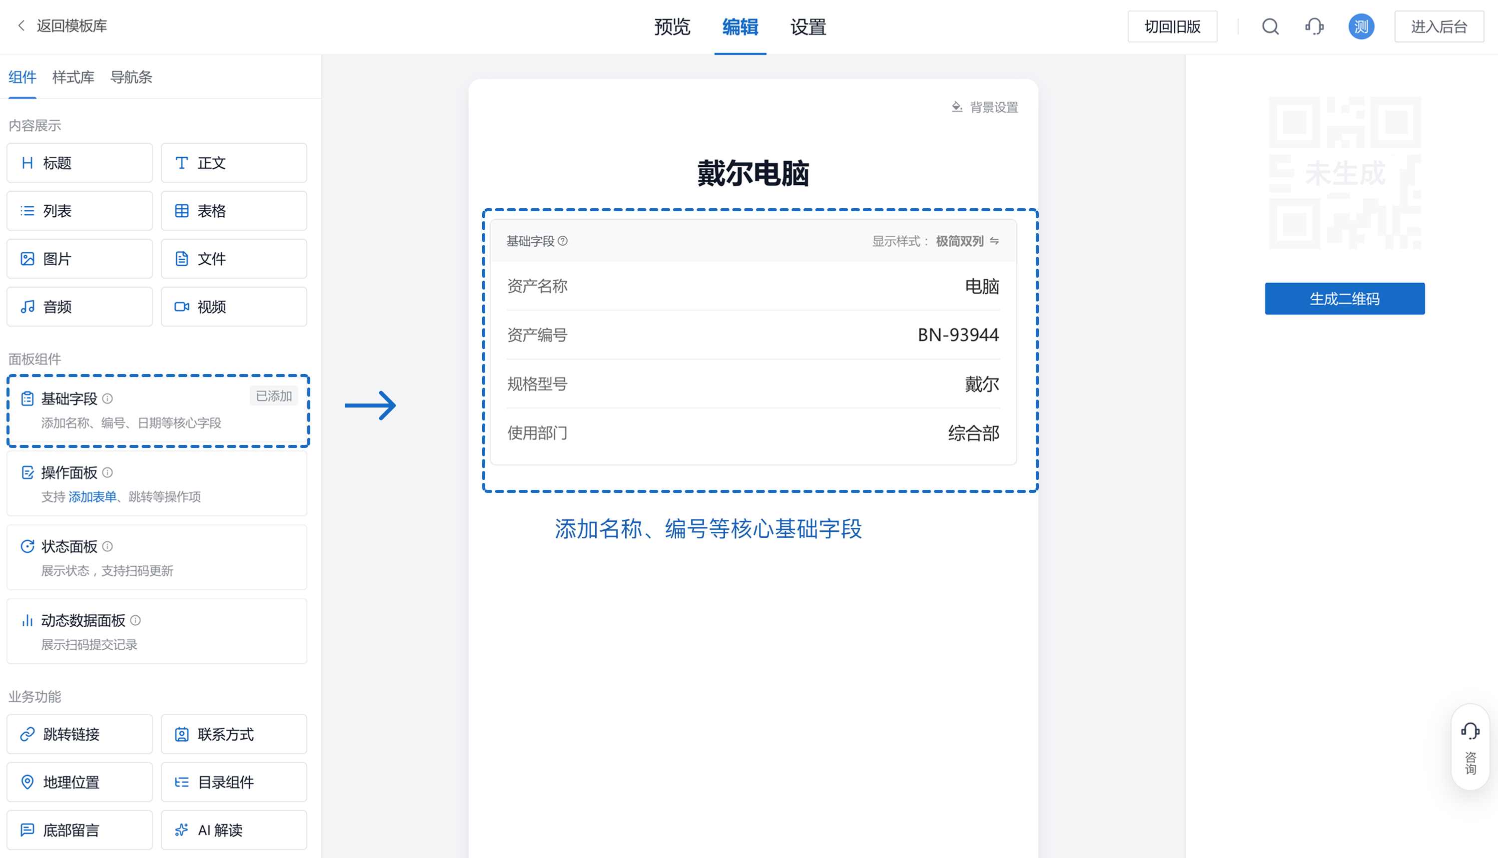
Task: Open the 设置 tab
Action: pyautogui.click(x=808, y=27)
